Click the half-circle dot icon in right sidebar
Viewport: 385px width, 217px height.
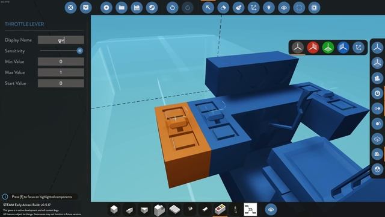click(x=377, y=124)
